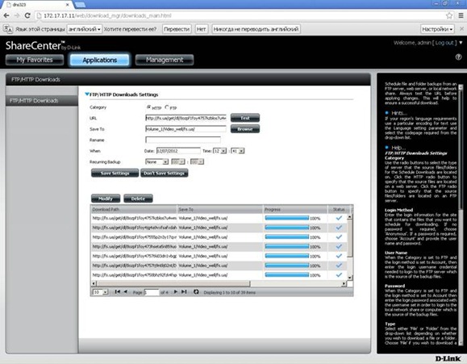
Task: Open a new browser tab
Action: click(x=81, y=5)
